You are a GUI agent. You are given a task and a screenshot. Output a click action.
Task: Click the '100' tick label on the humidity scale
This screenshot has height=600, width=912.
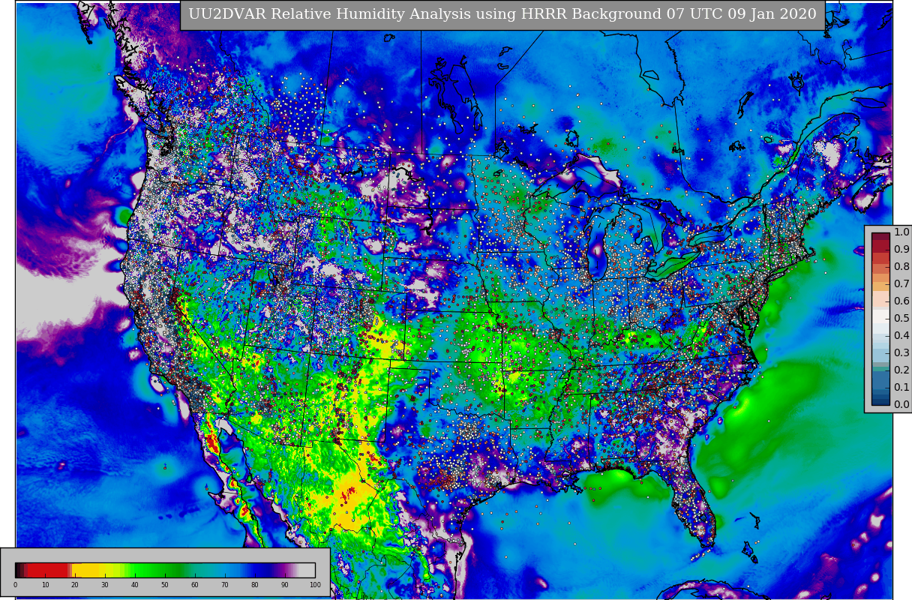point(315,585)
